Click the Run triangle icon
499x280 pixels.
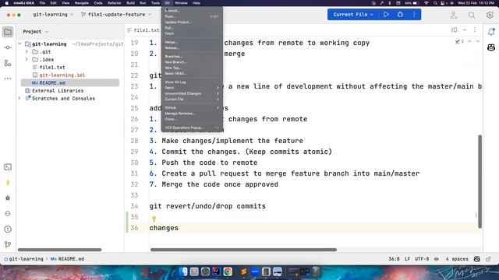click(x=386, y=14)
